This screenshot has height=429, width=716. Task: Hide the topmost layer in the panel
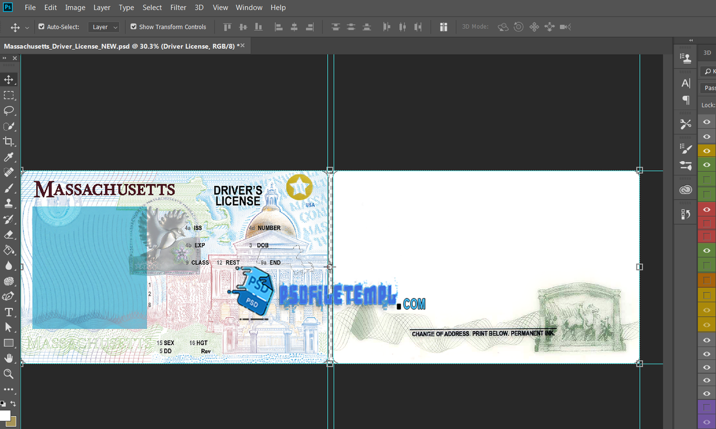[x=707, y=122]
